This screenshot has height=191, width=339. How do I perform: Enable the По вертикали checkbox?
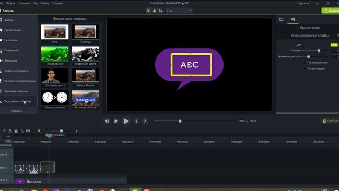click(305, 68)
